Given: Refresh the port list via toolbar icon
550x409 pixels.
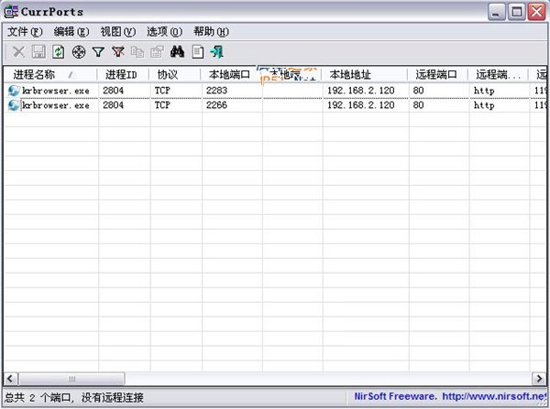Looking at the screenshot, I should (59, 52).
